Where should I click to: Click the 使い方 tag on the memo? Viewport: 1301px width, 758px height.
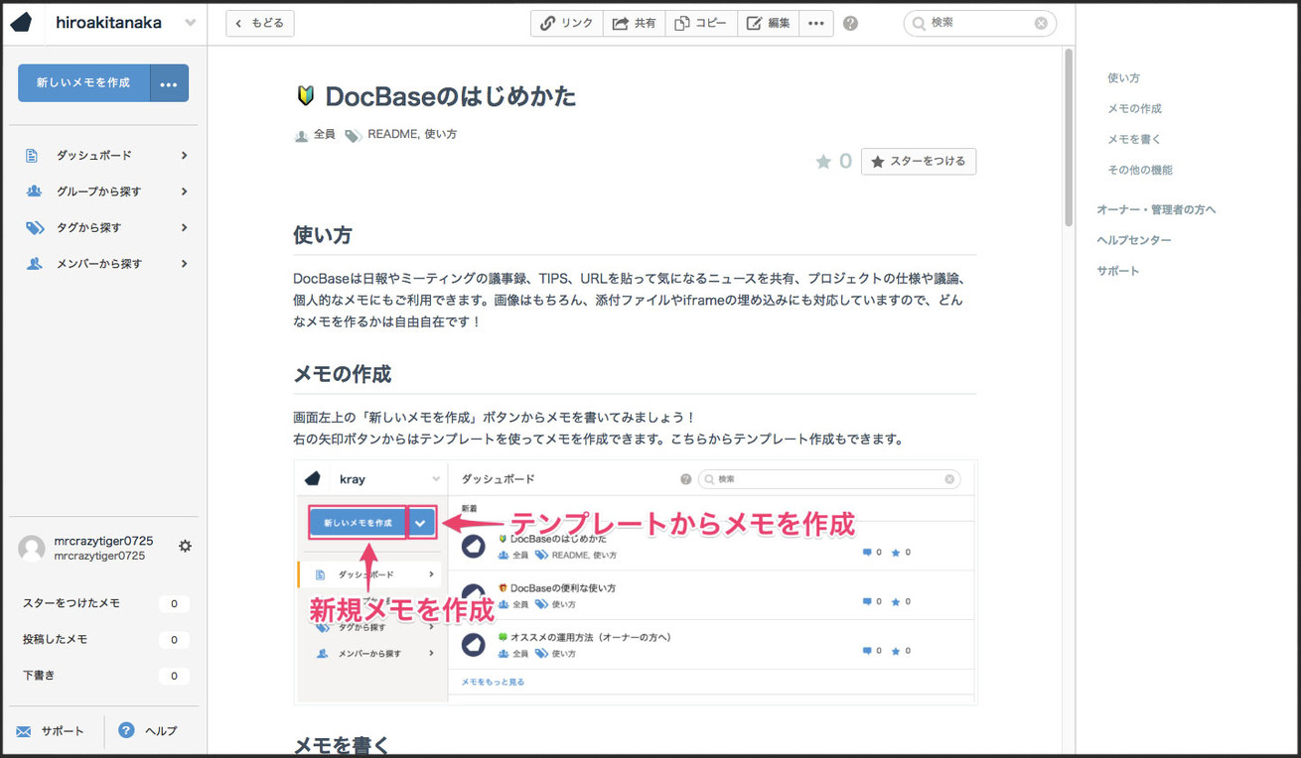[441, 134]
